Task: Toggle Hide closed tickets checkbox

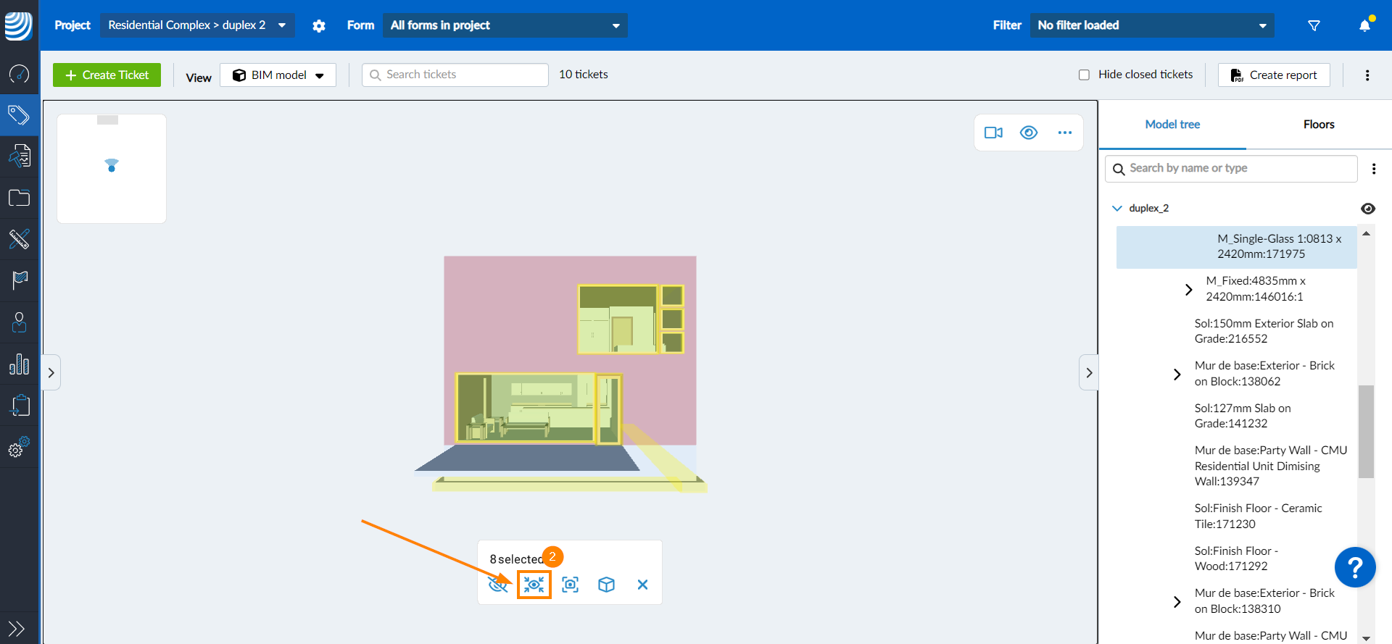Action: 1084,75
